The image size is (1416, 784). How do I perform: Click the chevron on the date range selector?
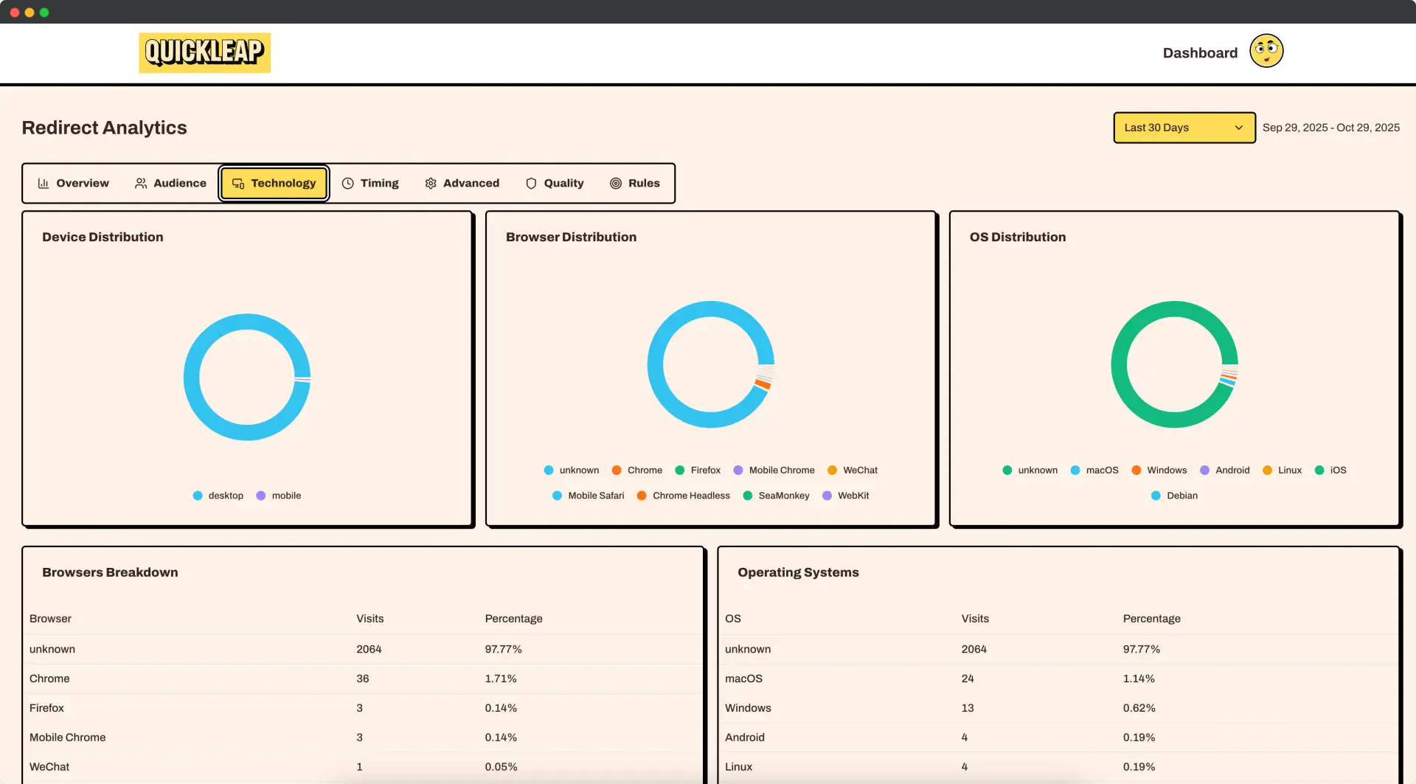1238,127
